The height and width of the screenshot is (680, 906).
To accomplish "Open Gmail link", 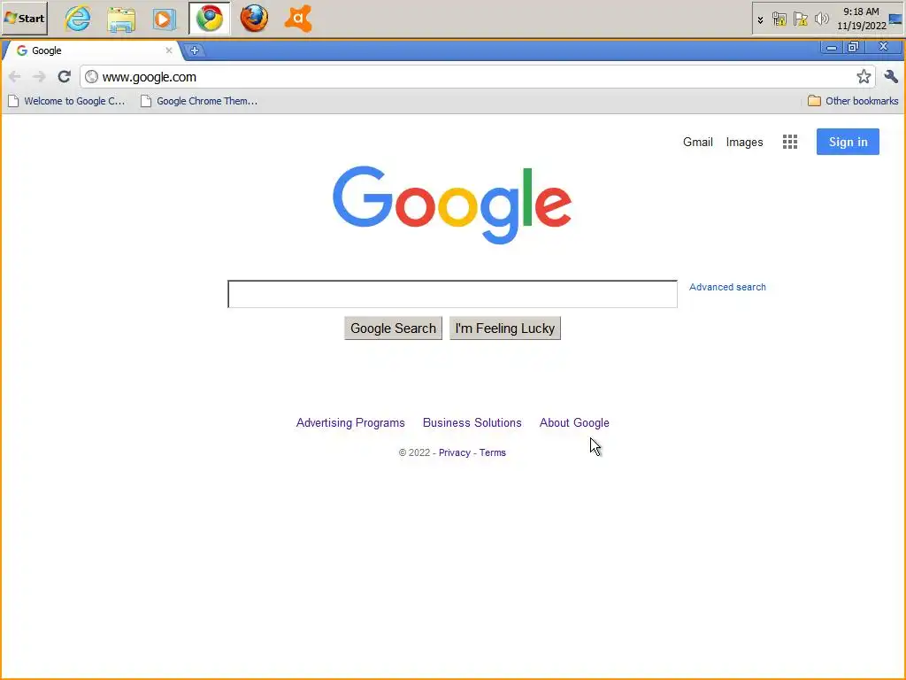I will (x=697, y=143).
